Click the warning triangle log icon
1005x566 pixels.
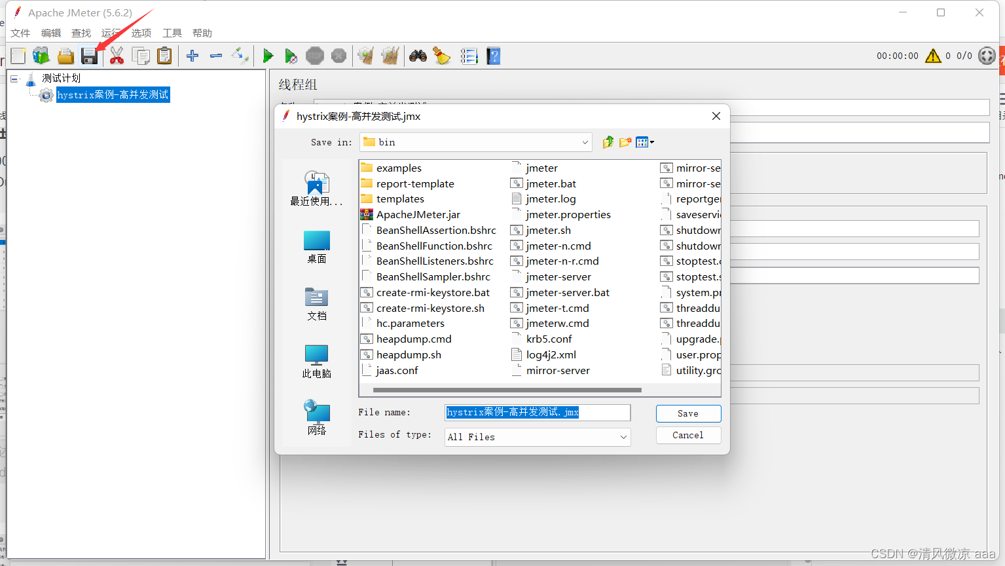933,56
